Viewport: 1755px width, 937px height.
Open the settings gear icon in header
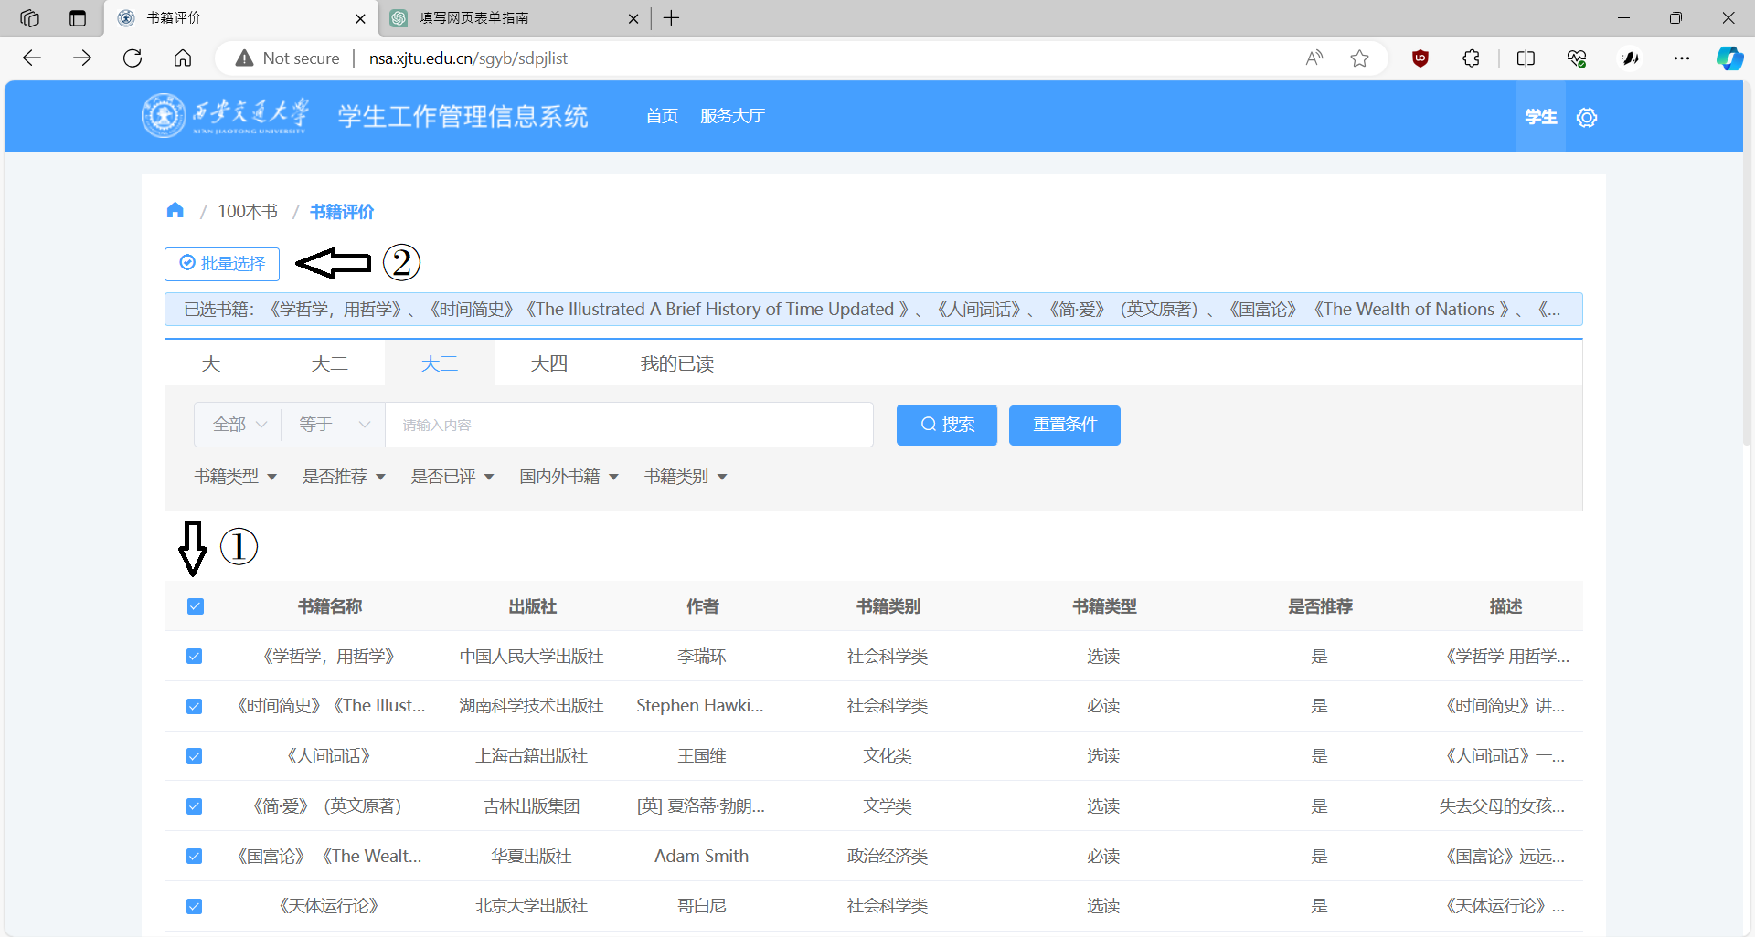[x=1587, y=117]
